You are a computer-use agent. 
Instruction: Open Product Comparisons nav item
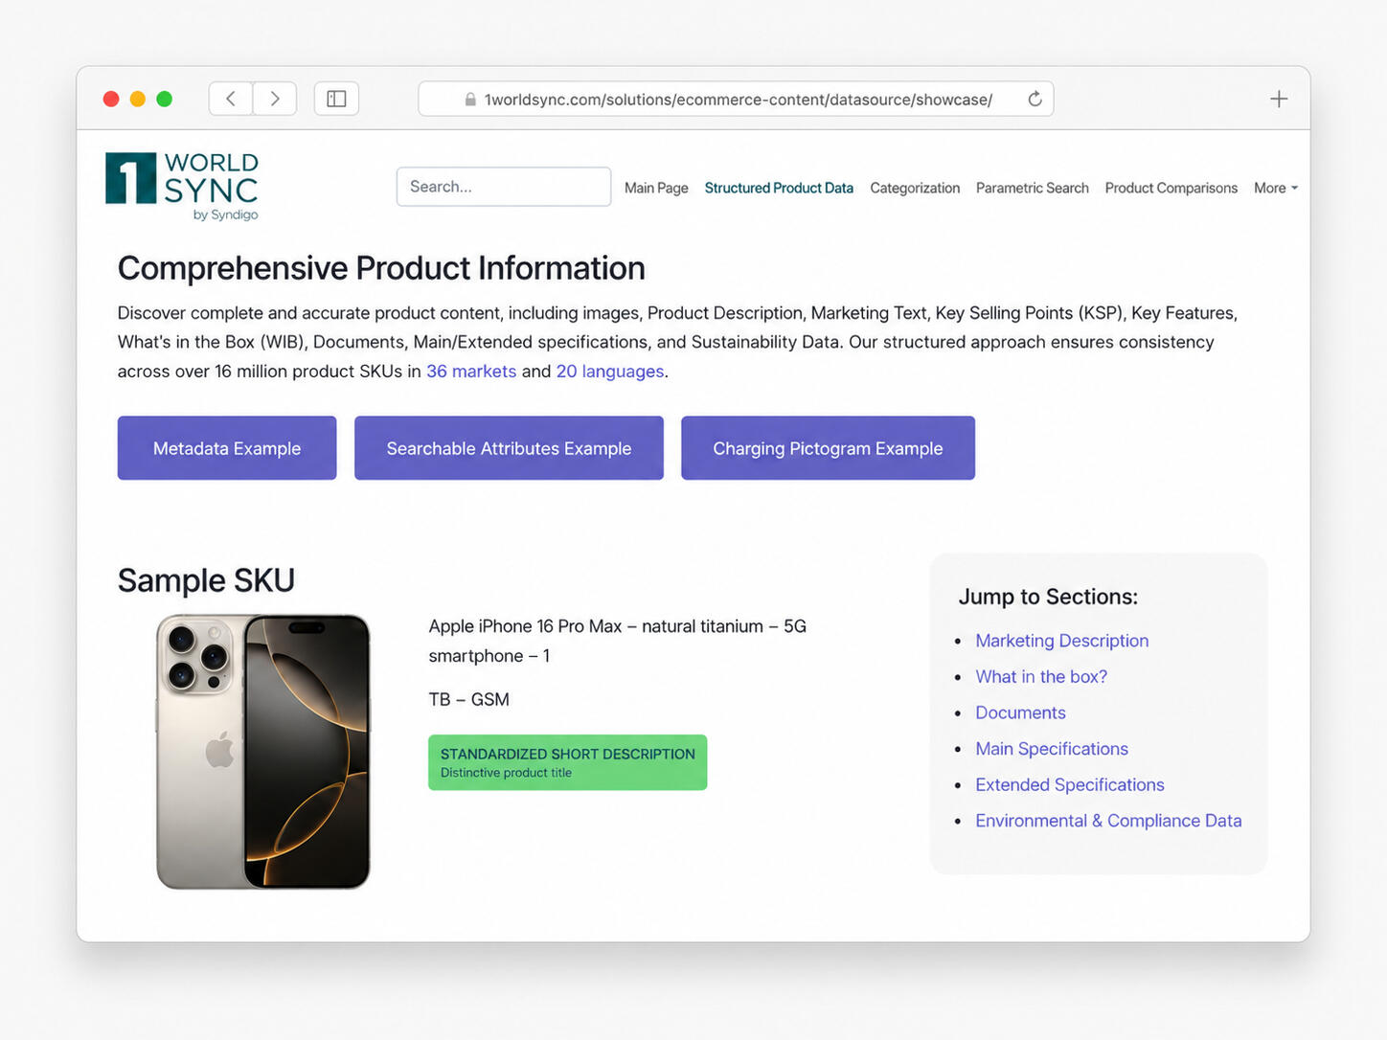tap(1171, 188)
